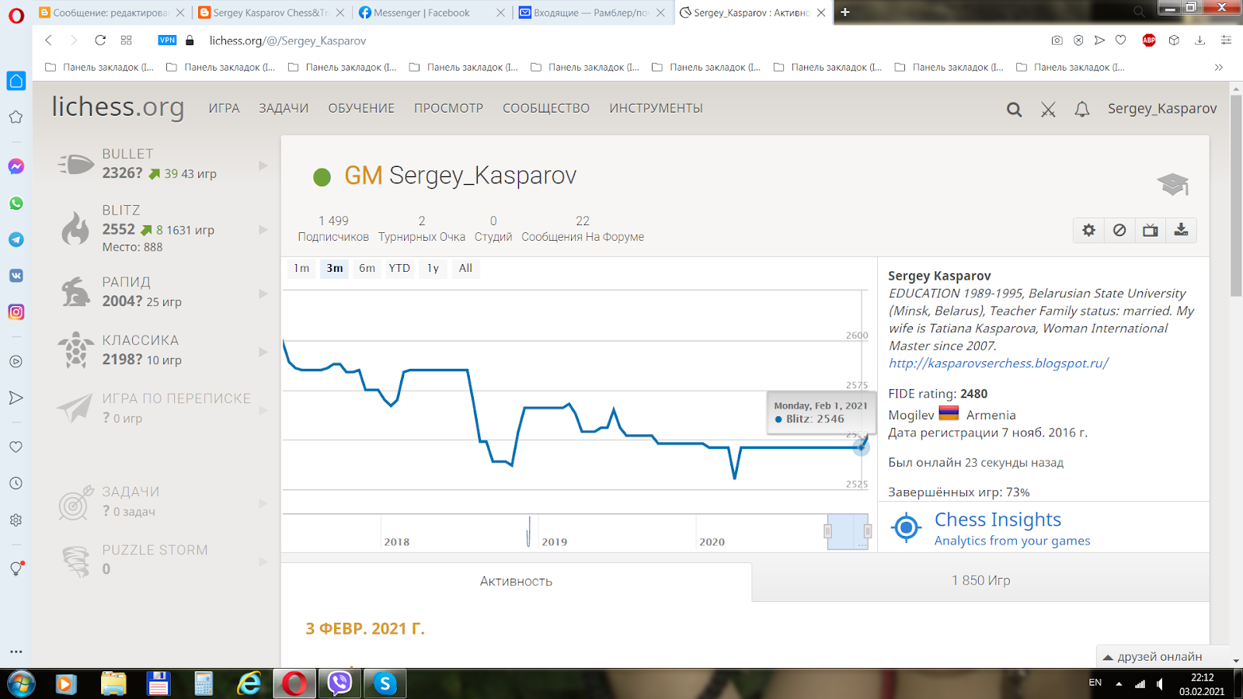The image size is (1243, 699).
Task: Switch to the 1 850 Игр tab
Action: point(980,581)
